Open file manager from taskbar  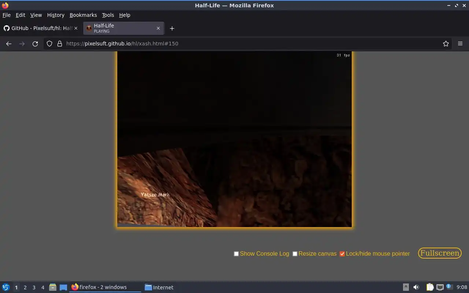52,287
